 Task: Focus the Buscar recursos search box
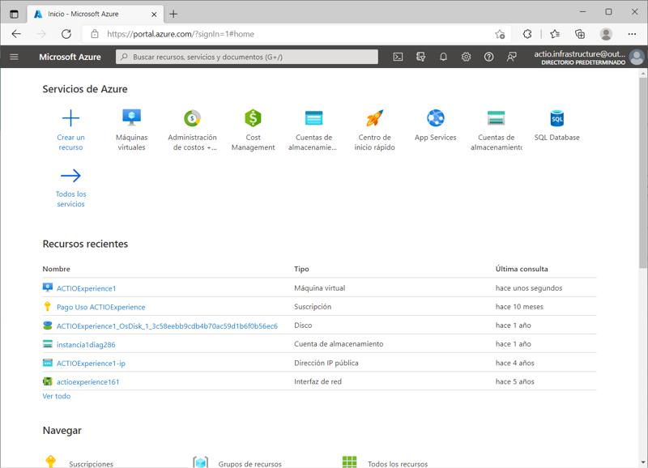point(247,57)
